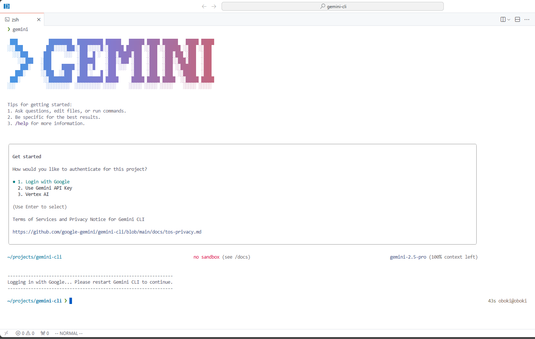
Task: Select option 1. Login with Google
Action: coord(44,181)
